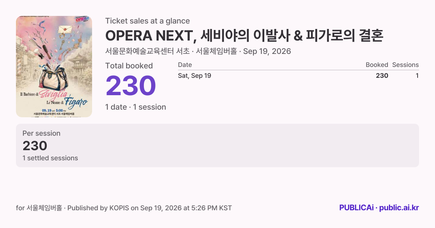Image resolution: width=435 pixels, height=228 pixels.
Task: Click the OPERA NEXT event title
Action: tap(244, 36)
